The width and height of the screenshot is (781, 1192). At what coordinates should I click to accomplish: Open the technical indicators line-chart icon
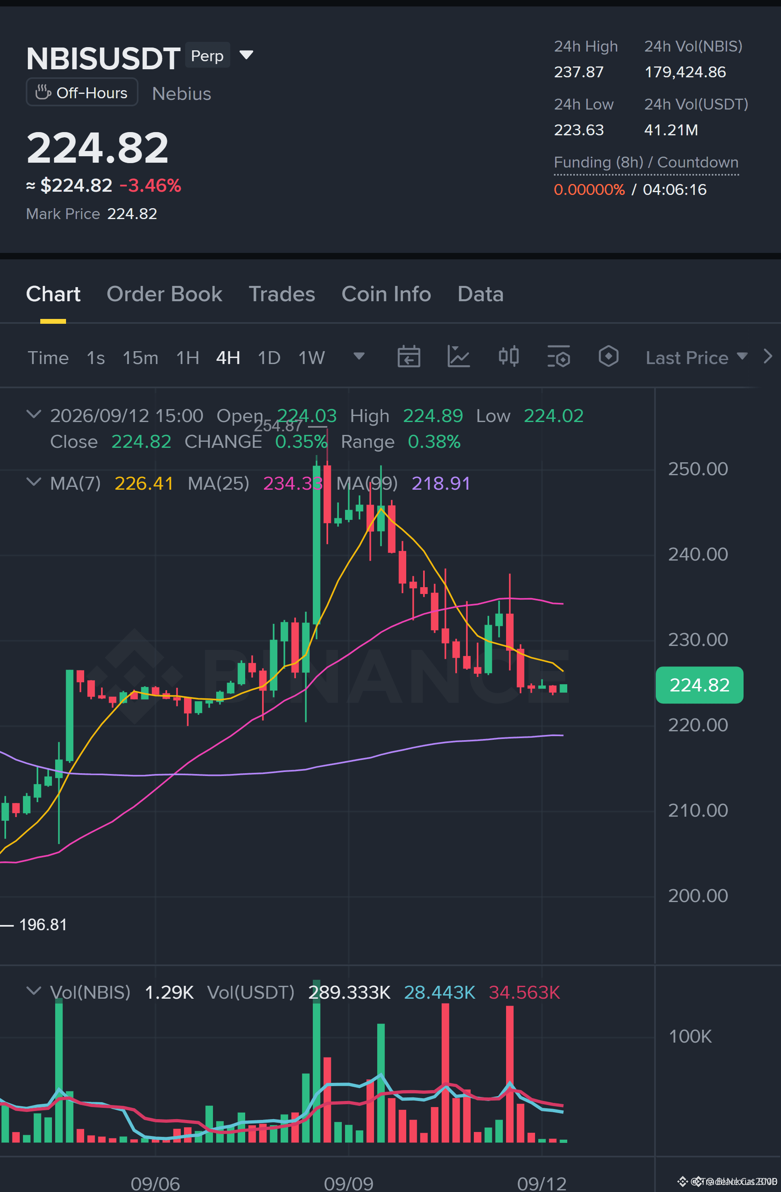tap(458, 357)
